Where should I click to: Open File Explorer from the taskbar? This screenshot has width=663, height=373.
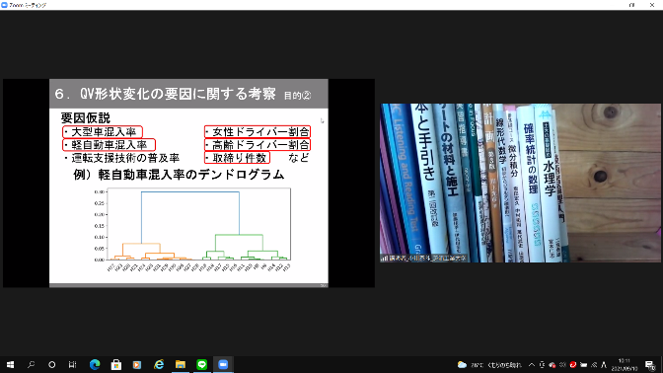(x=181, y=364)
